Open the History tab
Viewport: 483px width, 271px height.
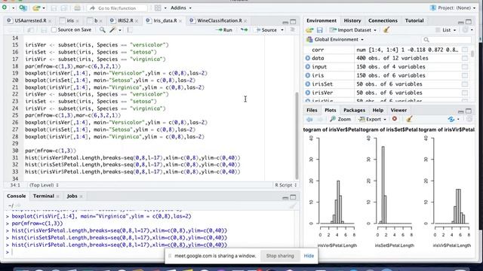click(x=352, y=20)
